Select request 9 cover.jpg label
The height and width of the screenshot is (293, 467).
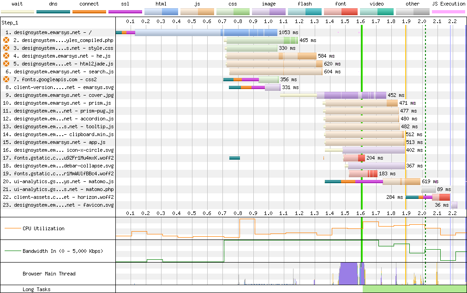[60, 95]
